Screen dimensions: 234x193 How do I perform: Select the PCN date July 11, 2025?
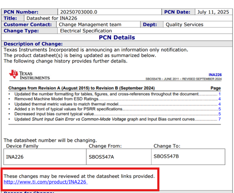213,12
